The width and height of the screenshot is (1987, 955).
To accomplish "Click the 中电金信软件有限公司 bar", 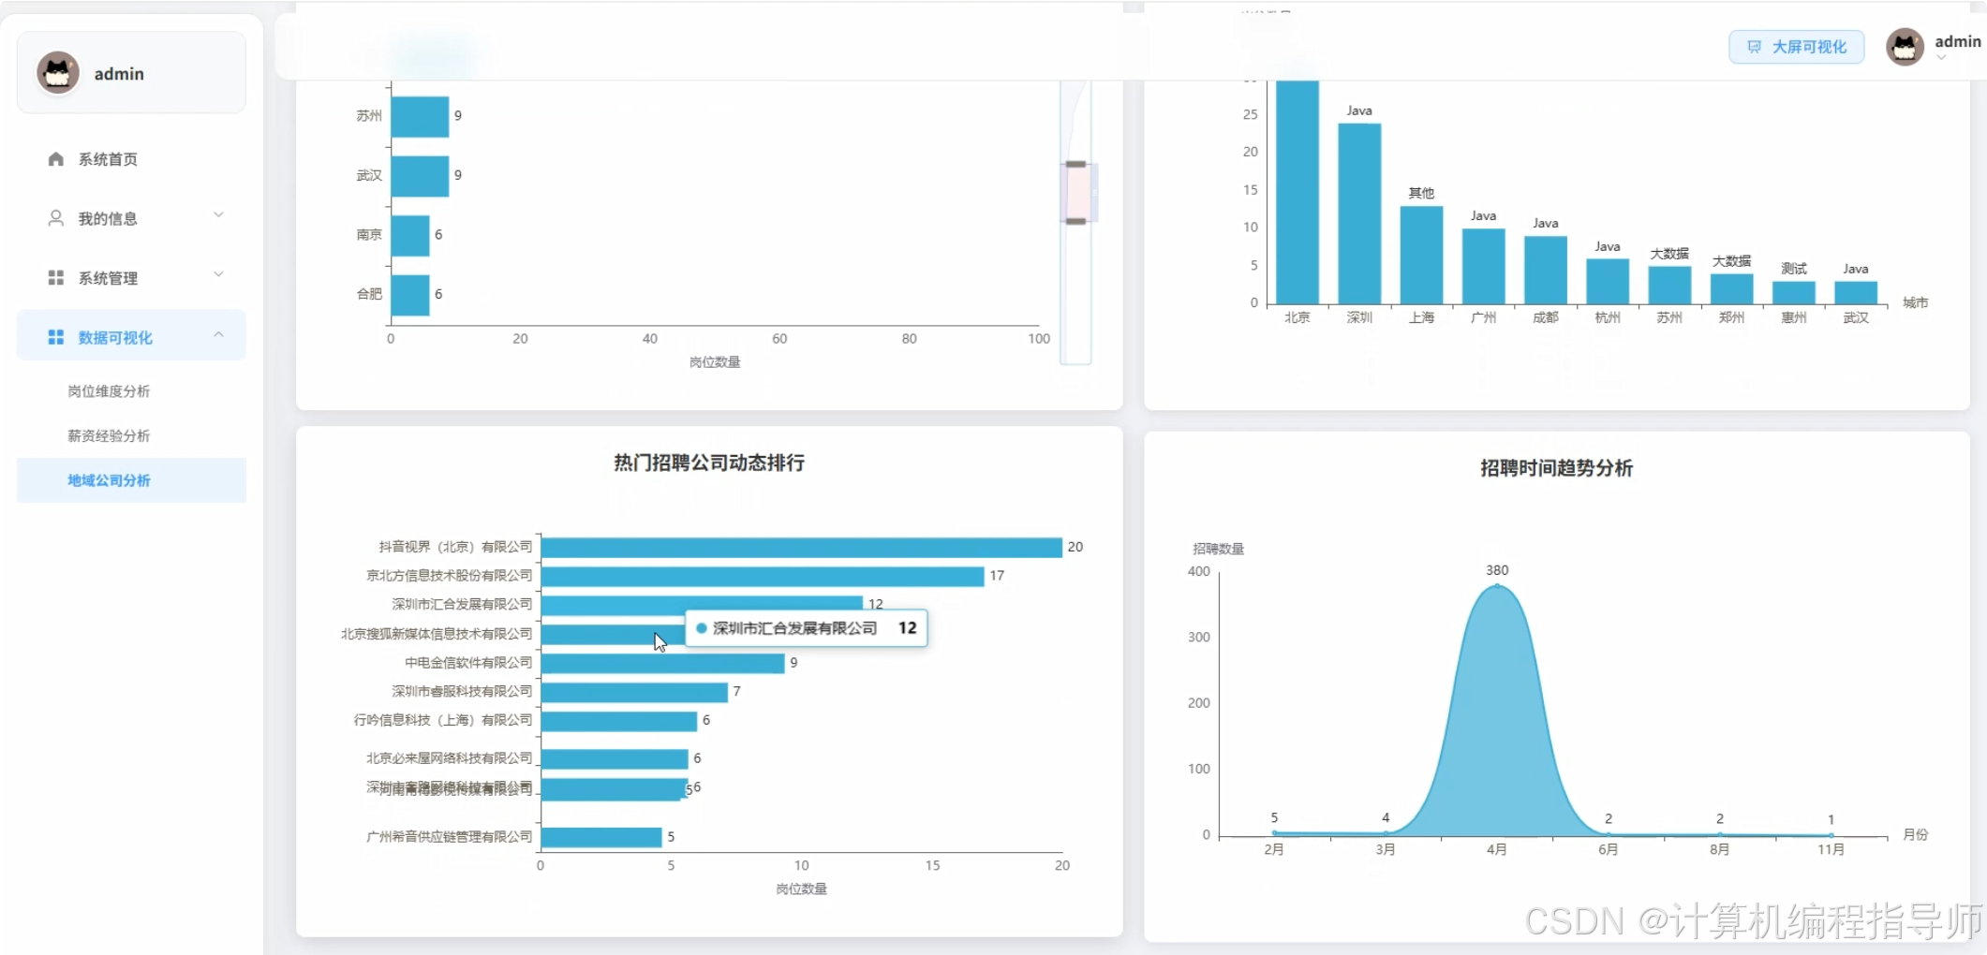I will [662, 663].
